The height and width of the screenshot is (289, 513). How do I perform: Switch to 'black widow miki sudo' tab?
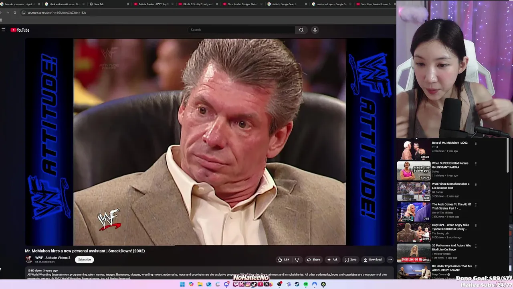click(64, 4)
